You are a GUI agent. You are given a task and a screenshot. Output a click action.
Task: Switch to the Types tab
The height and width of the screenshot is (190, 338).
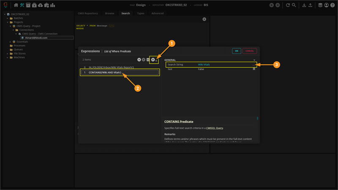(x=141, y=14)
